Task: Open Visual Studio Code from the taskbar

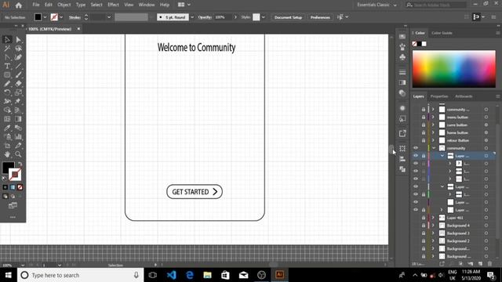Action: click(x=171, y=275)
